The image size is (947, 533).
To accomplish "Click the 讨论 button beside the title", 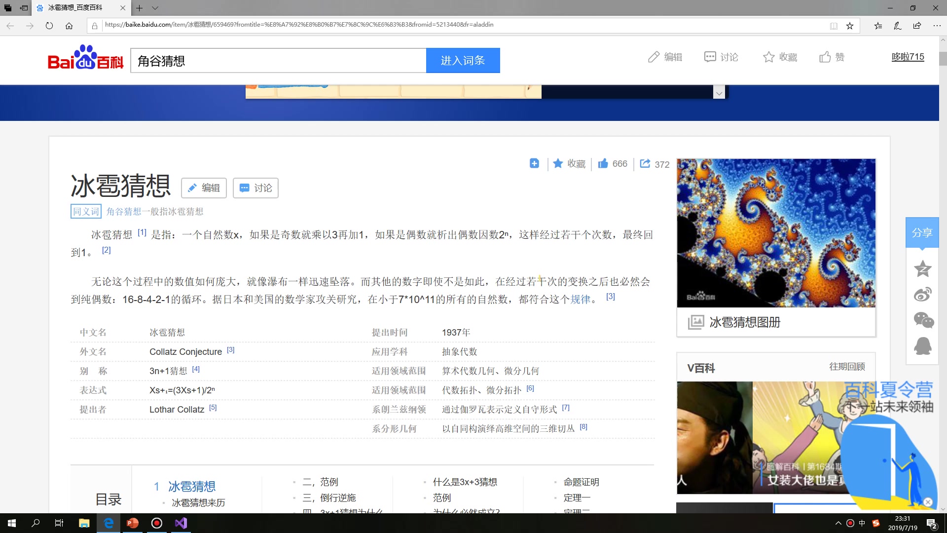I will click(x=255, y=188).
